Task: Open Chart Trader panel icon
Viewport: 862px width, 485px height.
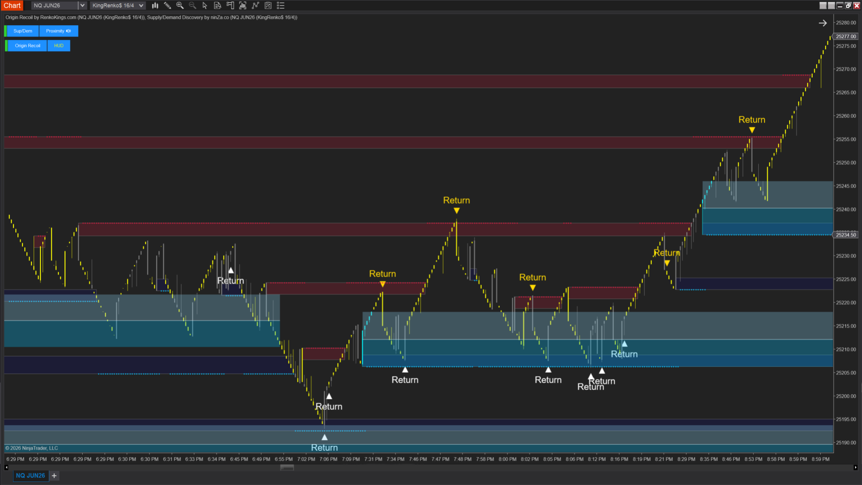Action: pos(230,5)
